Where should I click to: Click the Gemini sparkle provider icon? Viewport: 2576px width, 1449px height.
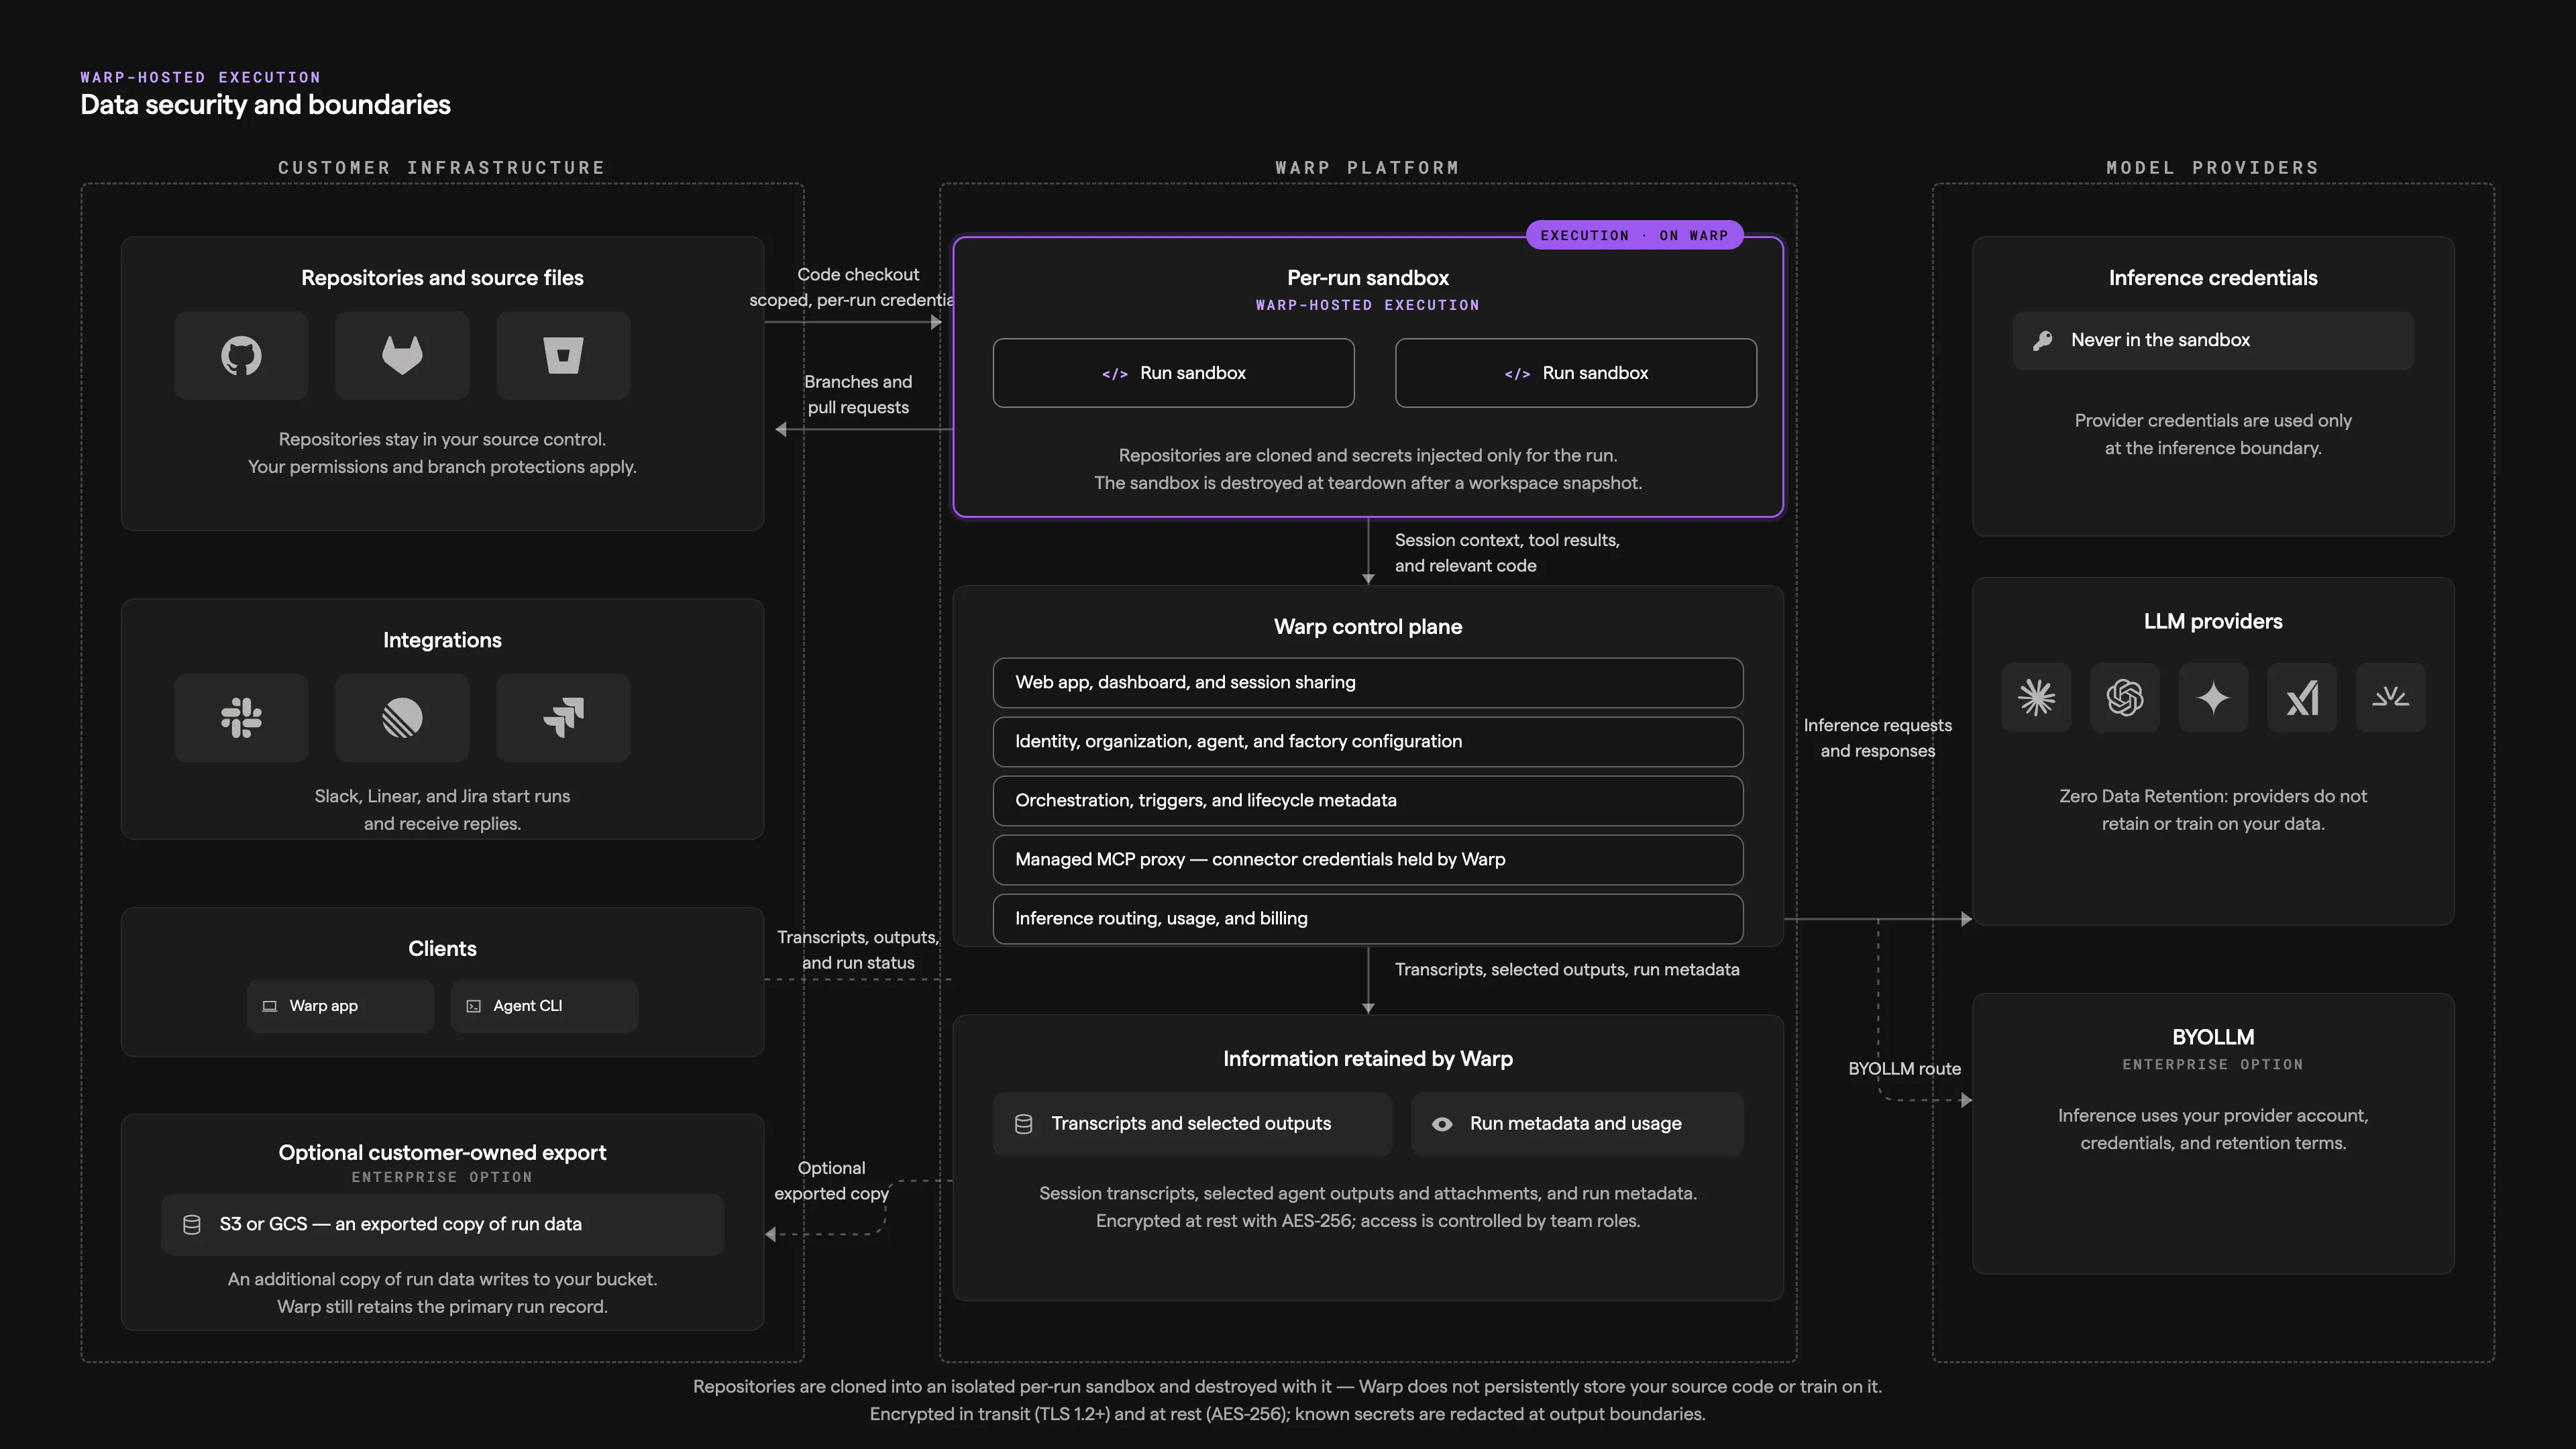(x=2213, y=697)
